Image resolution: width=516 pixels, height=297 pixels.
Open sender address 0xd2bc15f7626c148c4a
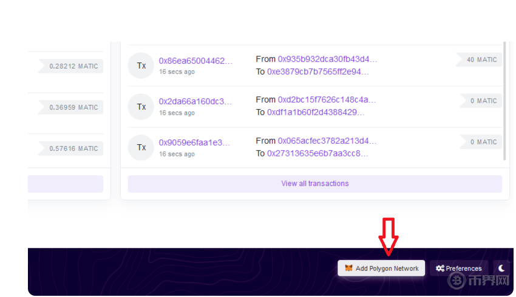[327, 99]
